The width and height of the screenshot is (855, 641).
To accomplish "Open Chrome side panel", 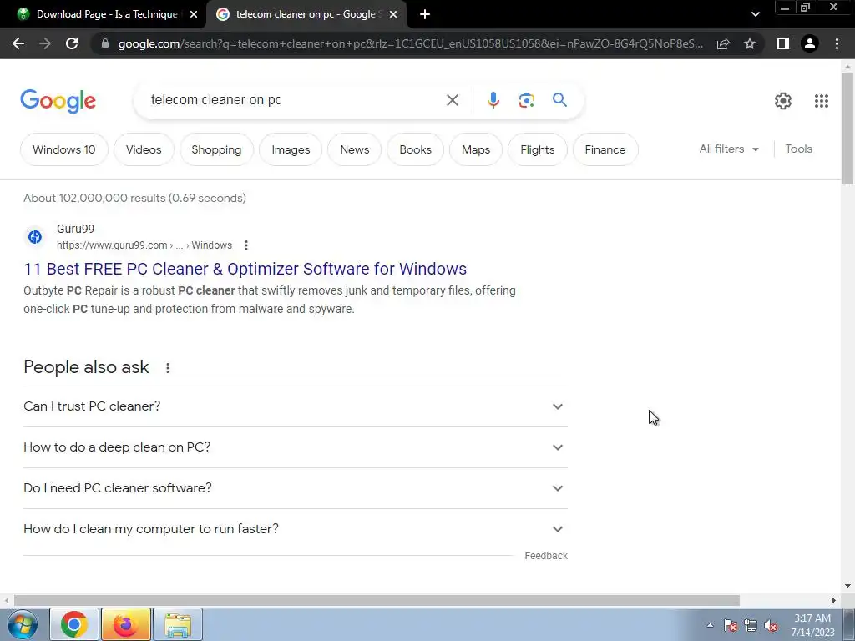I will coord(783,43).
